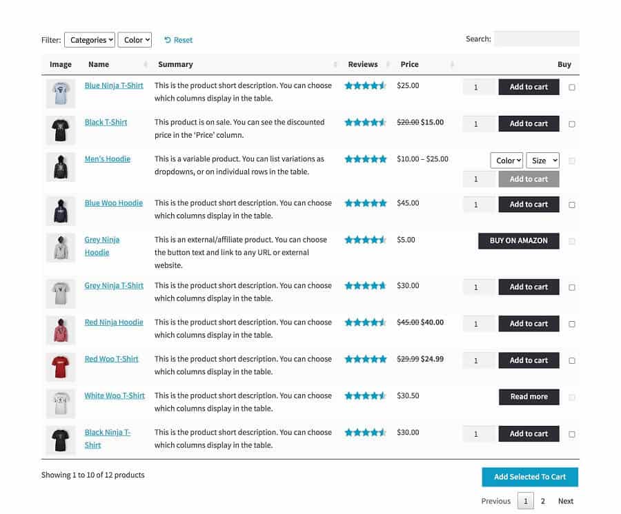621x514 pixels.
Task: Open the Color filter dropdown
Action: [x=135, y=40]
